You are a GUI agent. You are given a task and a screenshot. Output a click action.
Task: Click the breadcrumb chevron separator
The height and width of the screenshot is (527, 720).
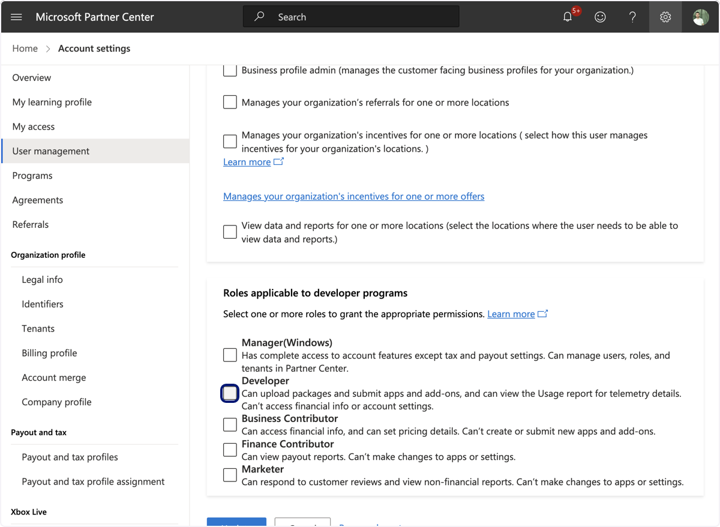48,49
